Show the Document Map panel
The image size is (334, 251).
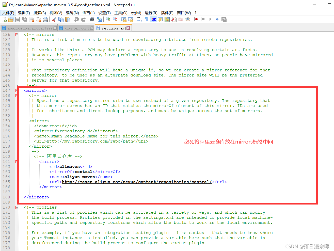(167, 19)
